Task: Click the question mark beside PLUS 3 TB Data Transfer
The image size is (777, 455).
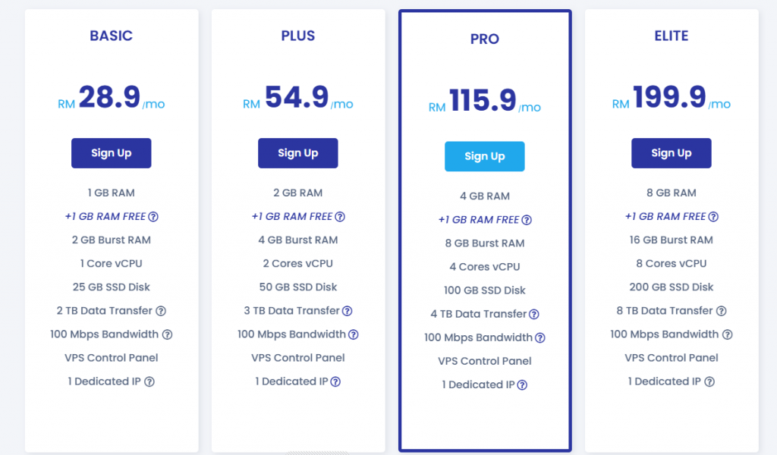Action: pyautogui.click(x=348, y=311)
